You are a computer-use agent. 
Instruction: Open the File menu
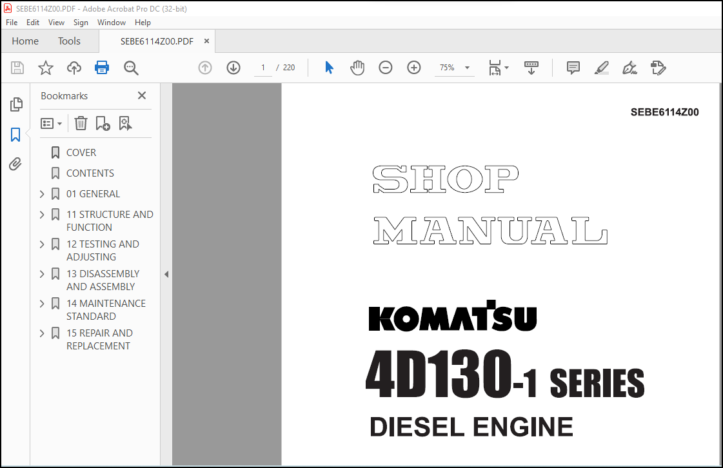point(12,22)
